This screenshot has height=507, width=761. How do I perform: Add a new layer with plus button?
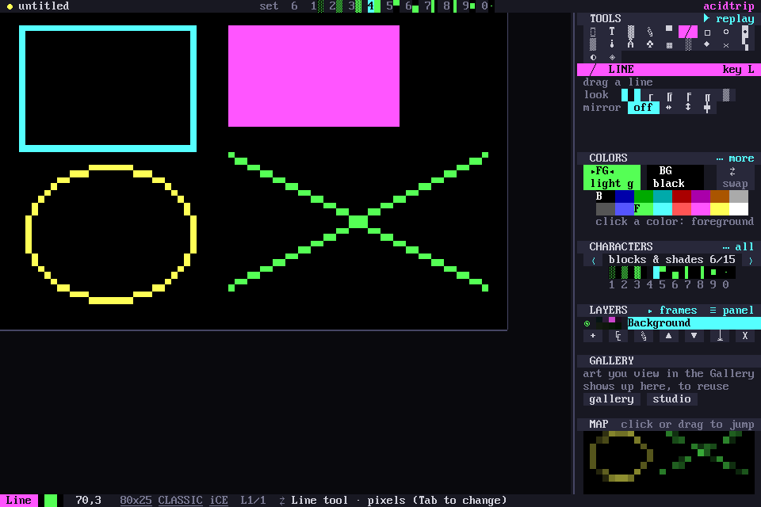pyautogui.click(x=593, y=336)
